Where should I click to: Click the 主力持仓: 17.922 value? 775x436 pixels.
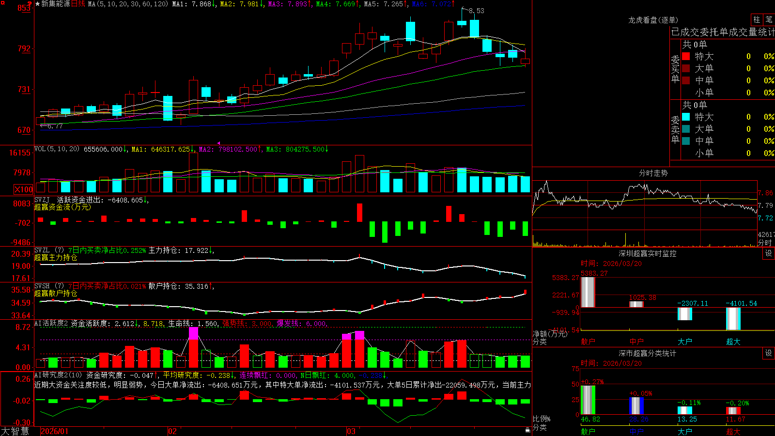tap(180, 250)
